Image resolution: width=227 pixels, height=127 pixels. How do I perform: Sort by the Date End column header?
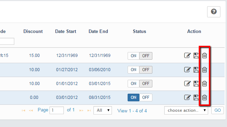coord(98,31)
